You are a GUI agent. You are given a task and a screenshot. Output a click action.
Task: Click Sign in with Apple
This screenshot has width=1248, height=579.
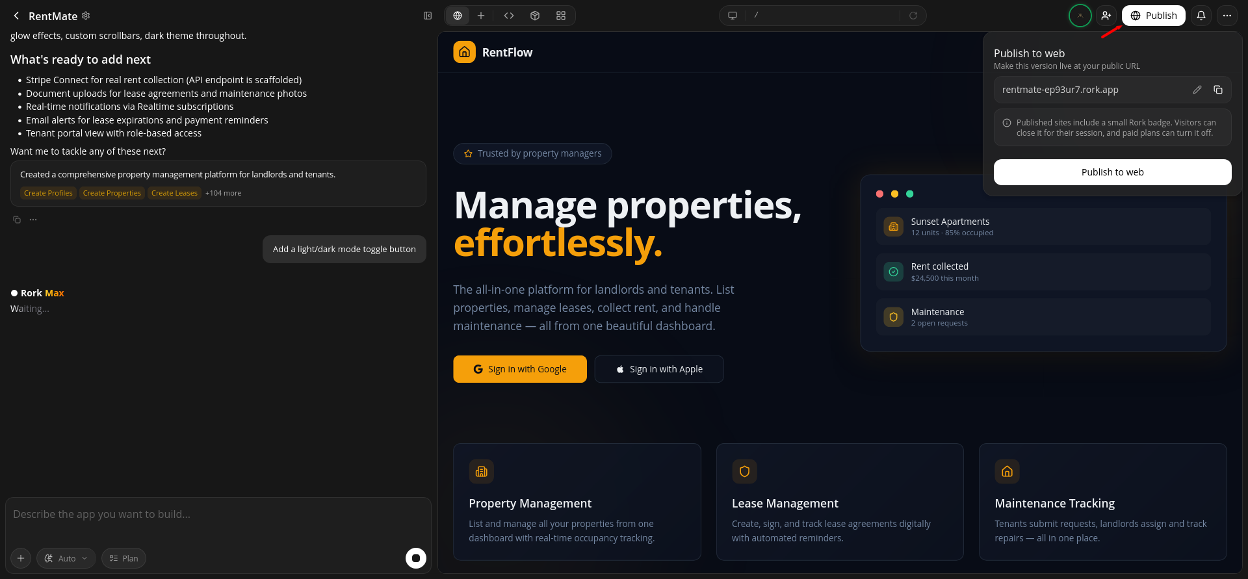659,369
